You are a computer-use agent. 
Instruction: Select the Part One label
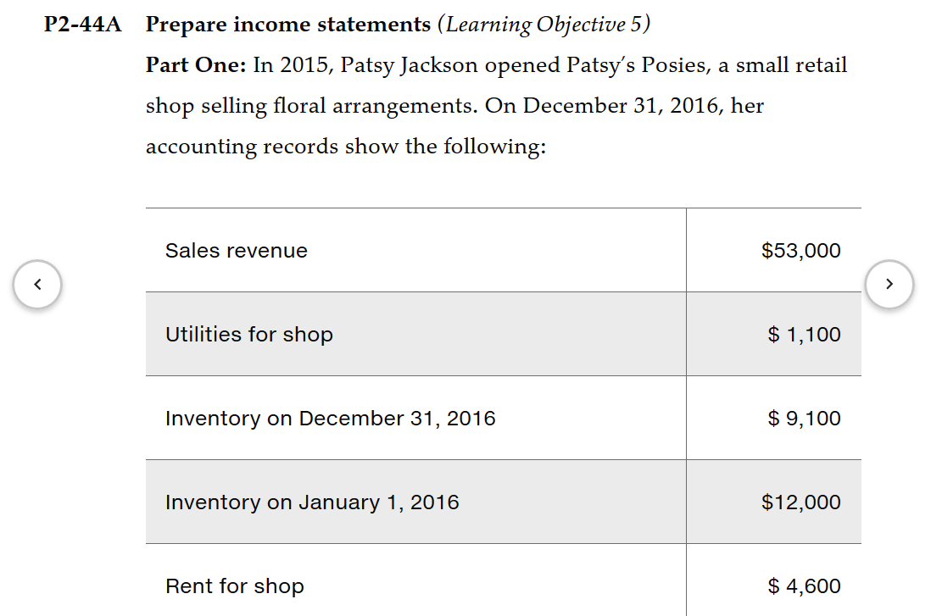pyautogui.click(x=185, y=65)
